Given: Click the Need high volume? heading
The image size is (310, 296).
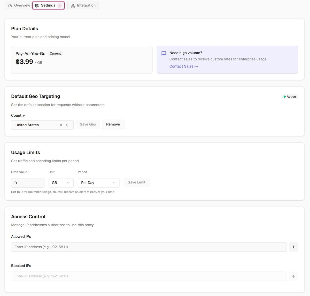Looking at the screenshot, I should coord(186,53).
